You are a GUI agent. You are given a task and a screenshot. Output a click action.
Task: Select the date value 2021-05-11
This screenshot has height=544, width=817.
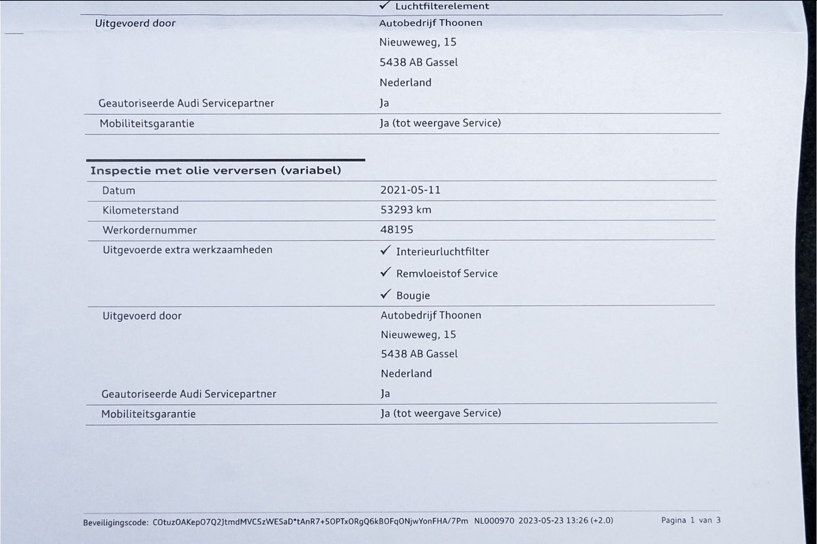click(x=410, y=190)
